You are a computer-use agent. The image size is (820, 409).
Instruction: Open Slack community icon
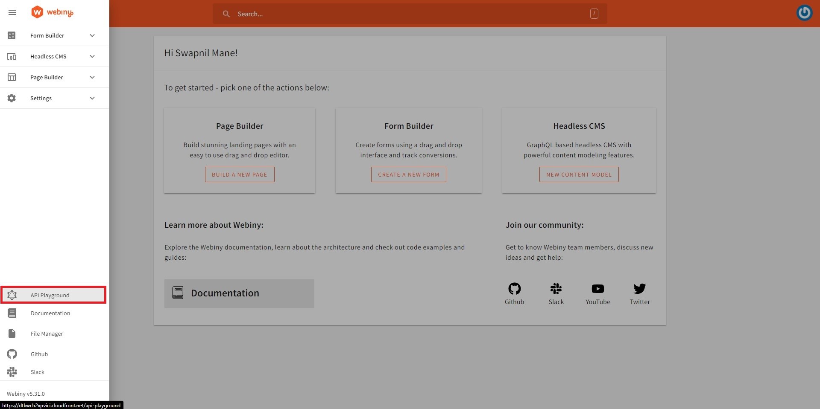(x=556, y=289)
